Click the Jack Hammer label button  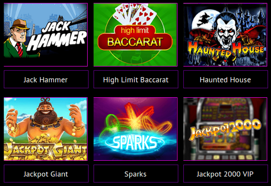[46, 79]
